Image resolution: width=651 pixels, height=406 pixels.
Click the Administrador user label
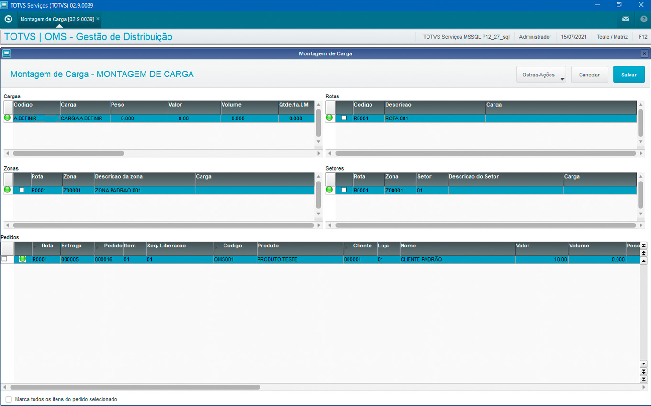click(535, 37)
